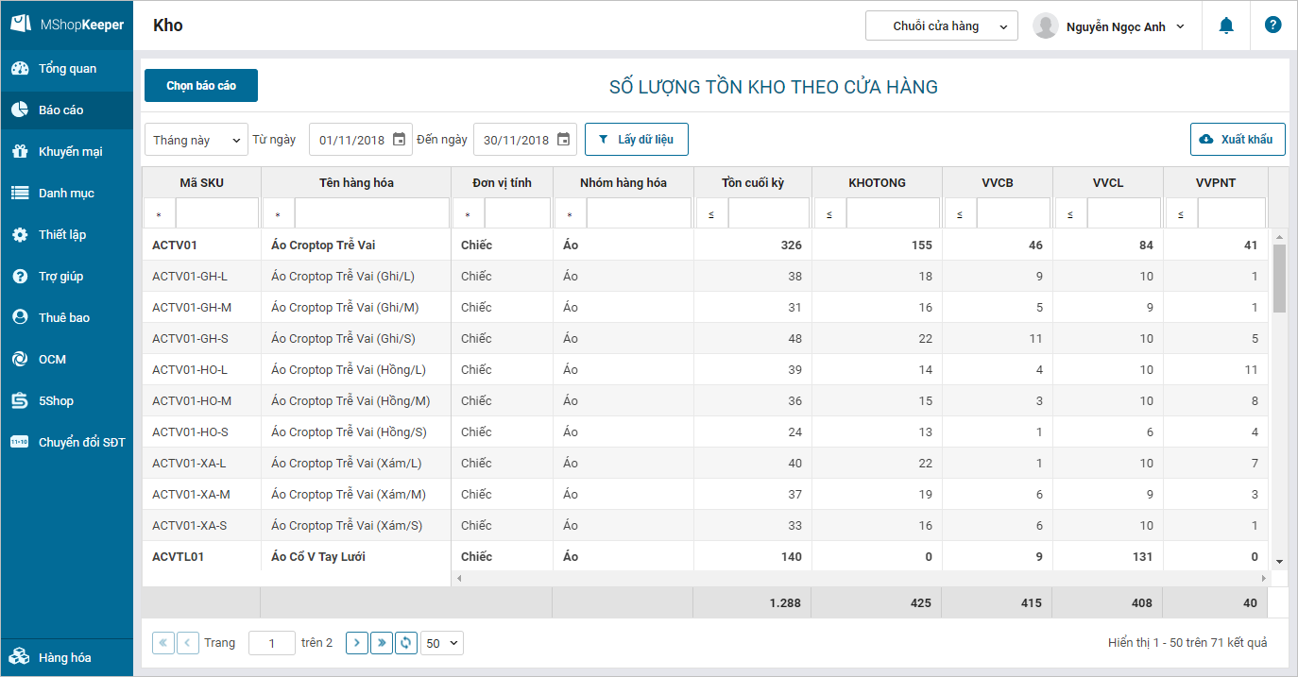Open the page size 50 dropdown

tap(442, 643)
